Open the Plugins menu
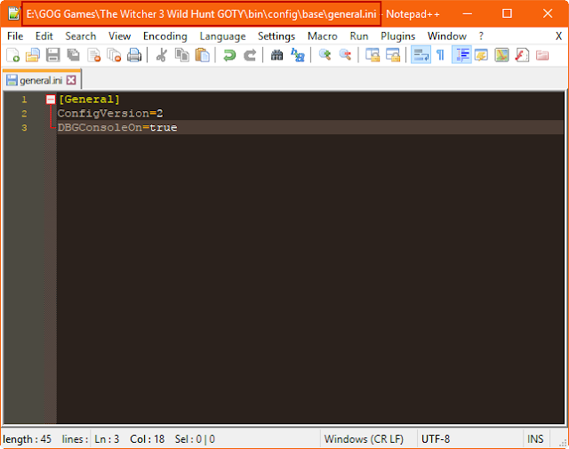 [397, 36]
